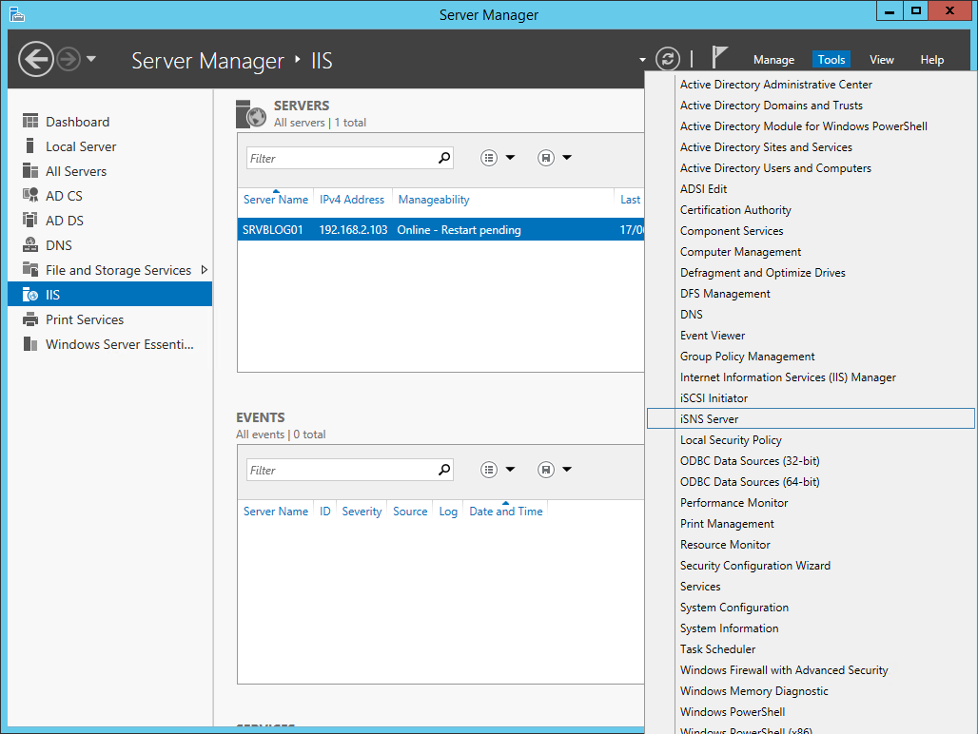Sort servers by IPv4 Address column

(x=352, y=200)
